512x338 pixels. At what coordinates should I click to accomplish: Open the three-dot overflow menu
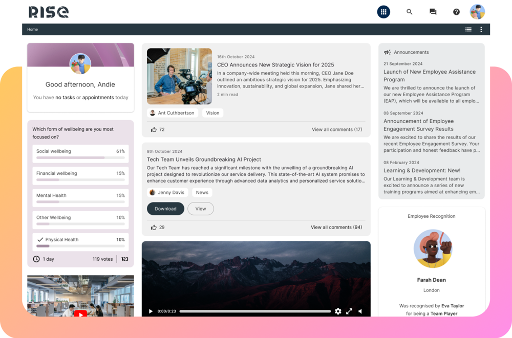coord(481,29)
